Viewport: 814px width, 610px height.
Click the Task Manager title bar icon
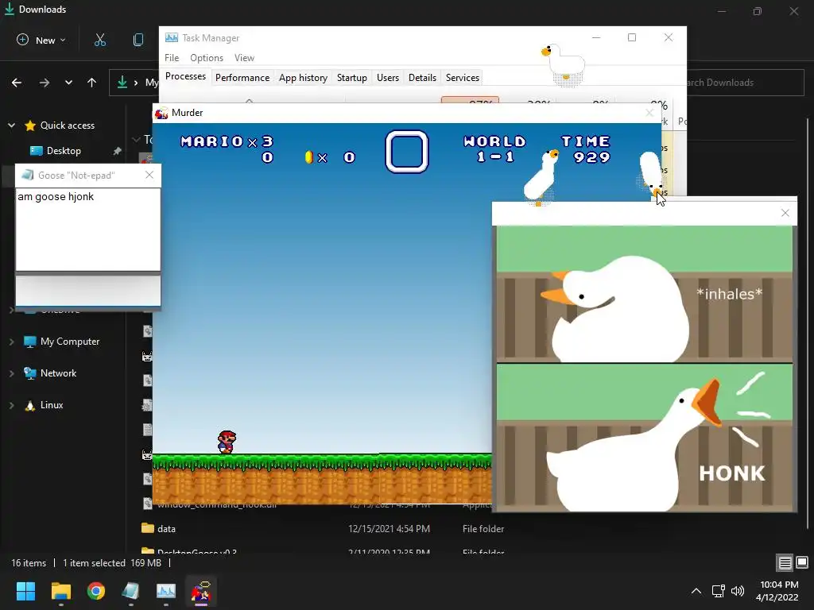pos(172,38)
